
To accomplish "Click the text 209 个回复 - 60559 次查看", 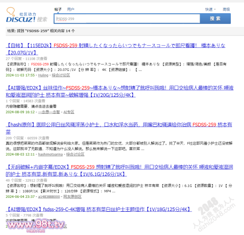I will (27, 138).
